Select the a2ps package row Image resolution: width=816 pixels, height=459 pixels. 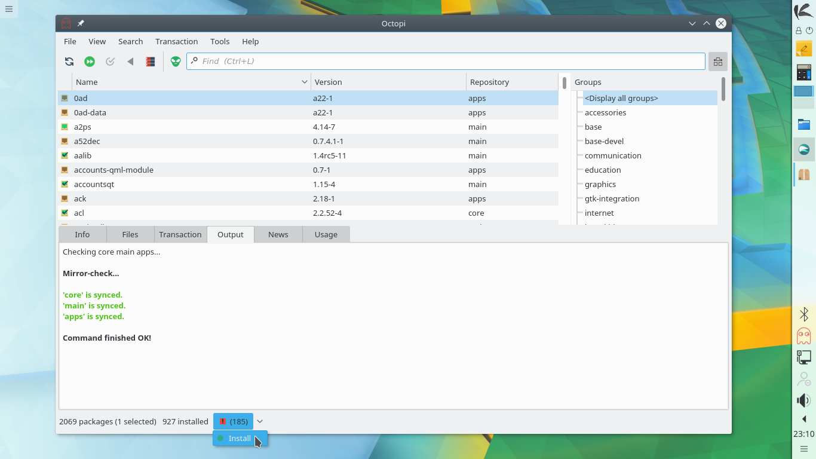[308, 127]
